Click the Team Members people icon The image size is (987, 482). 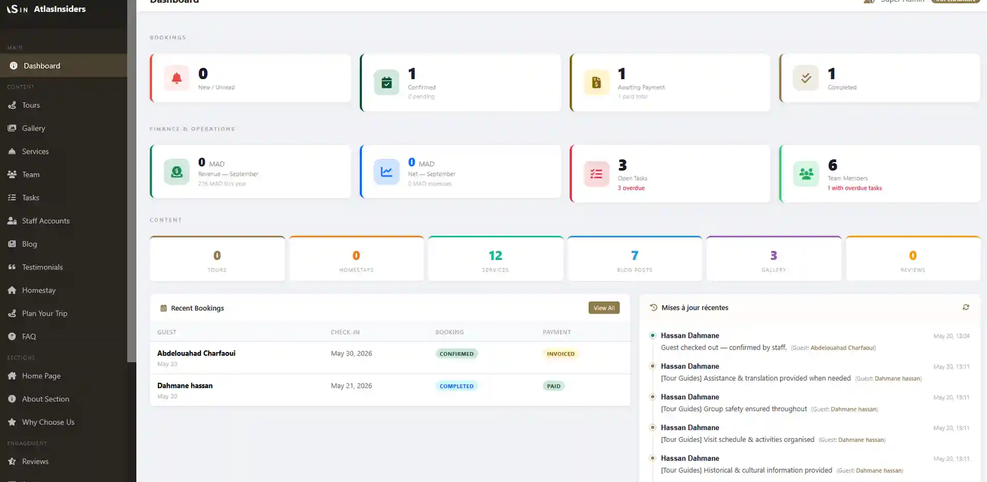pos(806,174)
